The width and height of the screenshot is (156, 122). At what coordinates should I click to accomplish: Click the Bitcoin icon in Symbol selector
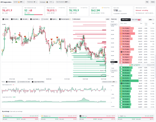[19, 2]
